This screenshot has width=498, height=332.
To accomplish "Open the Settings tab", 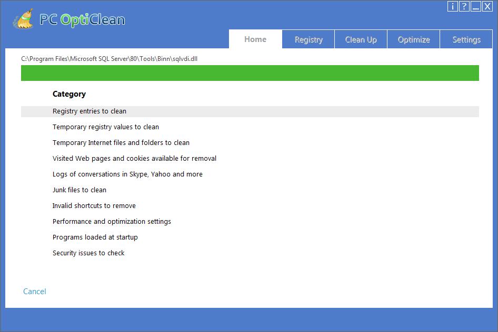I will pyautogui.click(x=466, y=39).
